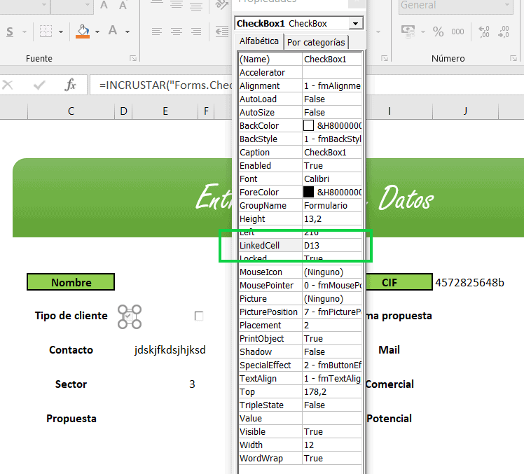Open CheckBox1 object selector dropdown
The image size is (524, 474).
tap(356, 23)
